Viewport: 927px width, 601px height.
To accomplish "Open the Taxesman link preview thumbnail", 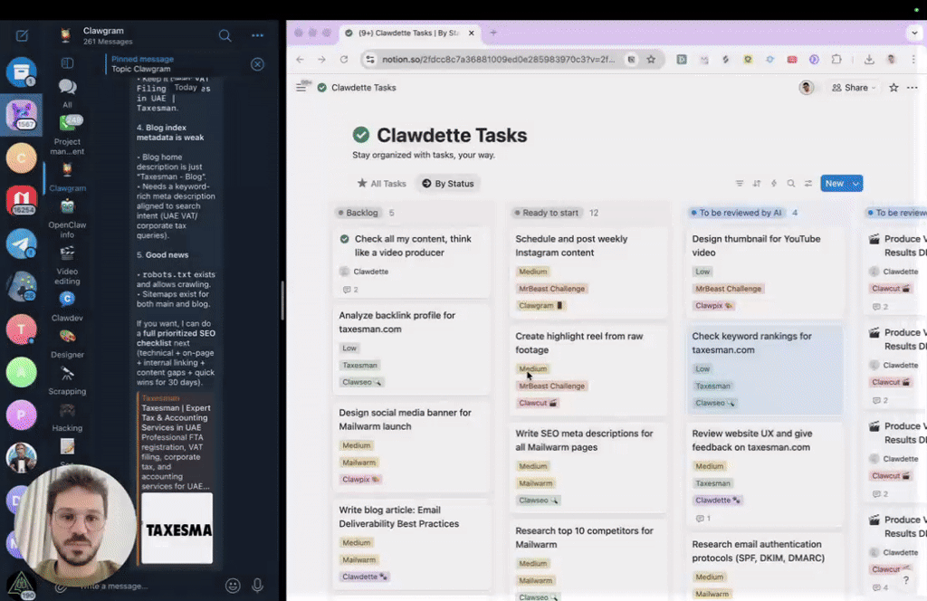I will [177, 529].
